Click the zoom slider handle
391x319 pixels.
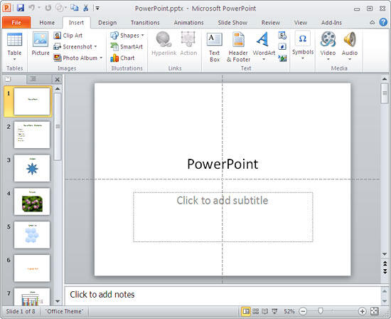pos(321,310)
